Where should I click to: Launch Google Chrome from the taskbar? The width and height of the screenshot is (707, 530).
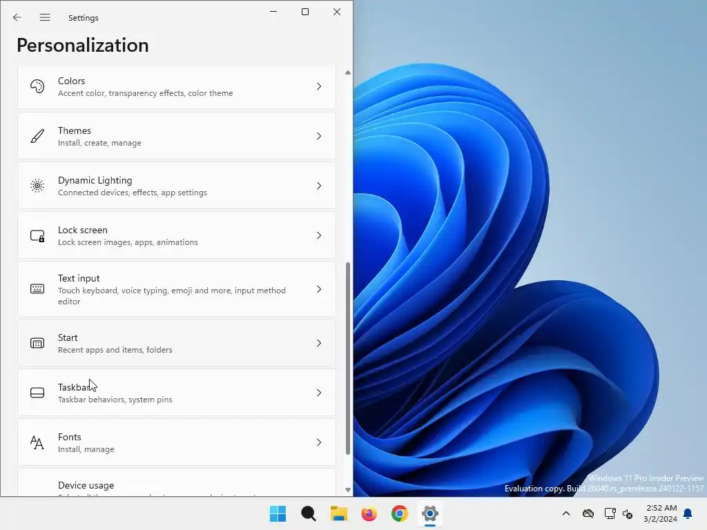click(400, 513)
